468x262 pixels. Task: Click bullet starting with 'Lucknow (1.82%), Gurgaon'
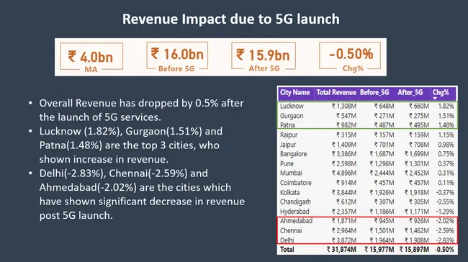click(131, 145)
